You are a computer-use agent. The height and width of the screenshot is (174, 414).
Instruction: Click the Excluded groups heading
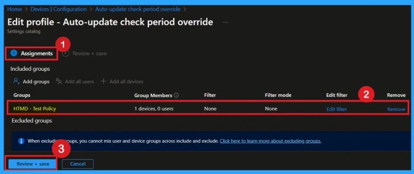click(32, 121)
